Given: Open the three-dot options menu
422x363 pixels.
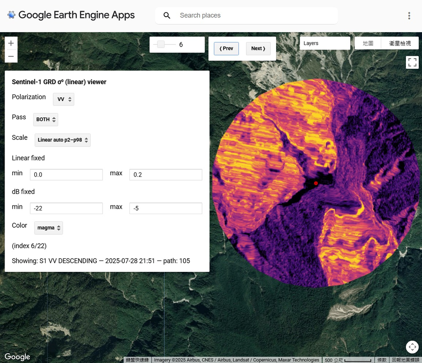Looking at the screenshot, I should click(x=409, y=16).
